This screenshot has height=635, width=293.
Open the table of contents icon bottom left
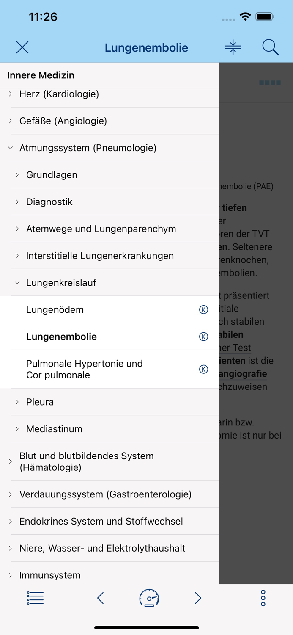point(35,598)
